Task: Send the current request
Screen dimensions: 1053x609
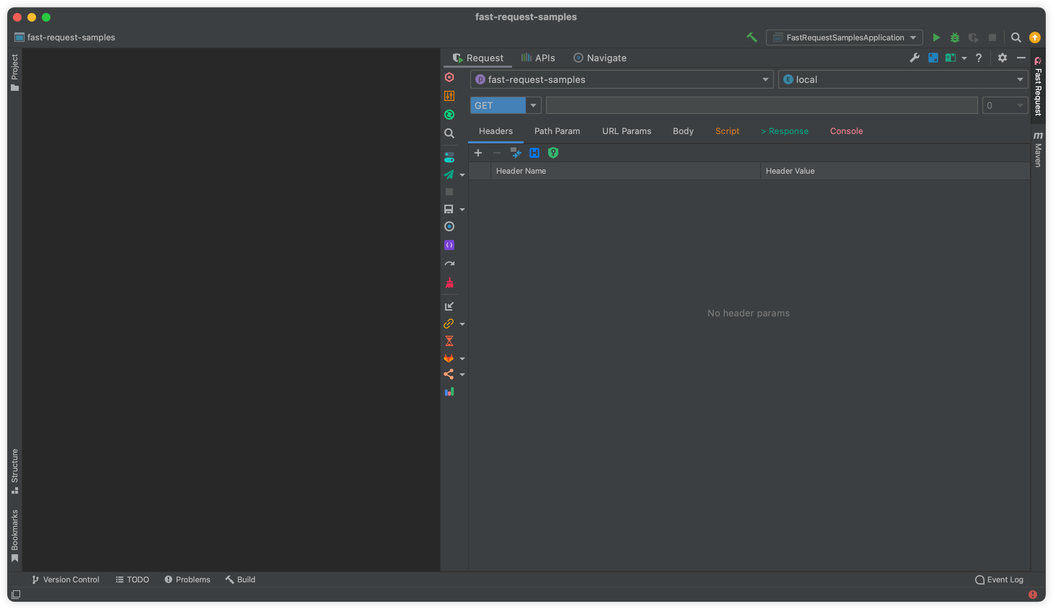Action: pyautogui.click(x=449, y=175)
